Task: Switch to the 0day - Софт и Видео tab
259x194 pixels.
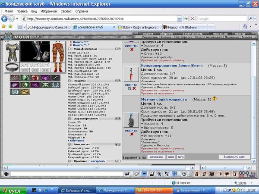Action: (140, 27)
